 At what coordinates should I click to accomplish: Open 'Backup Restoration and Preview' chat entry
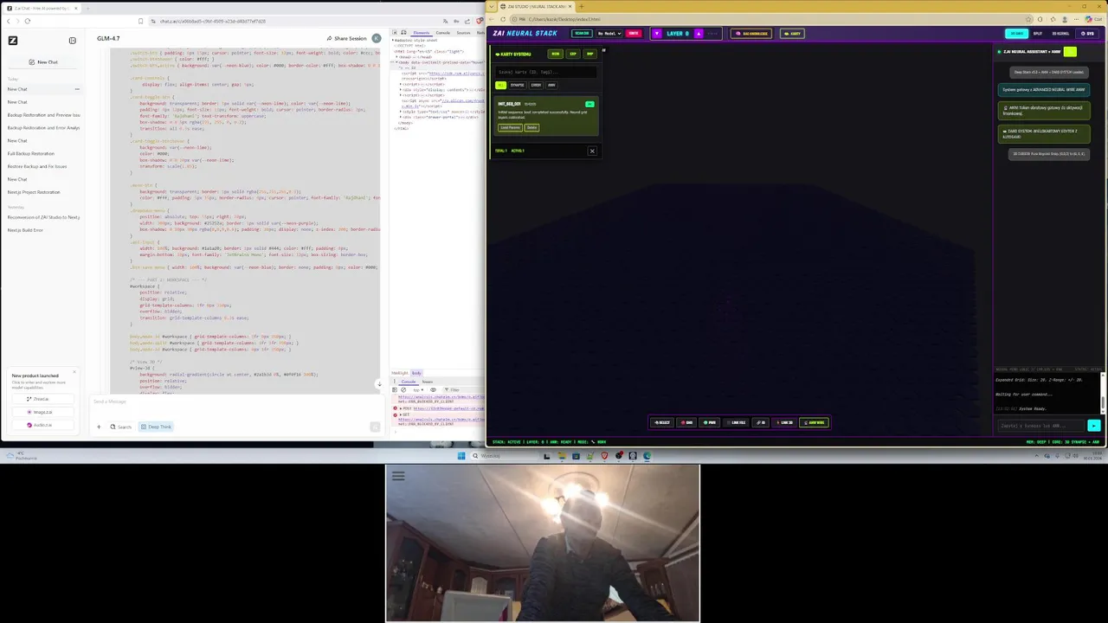(43, 115)
